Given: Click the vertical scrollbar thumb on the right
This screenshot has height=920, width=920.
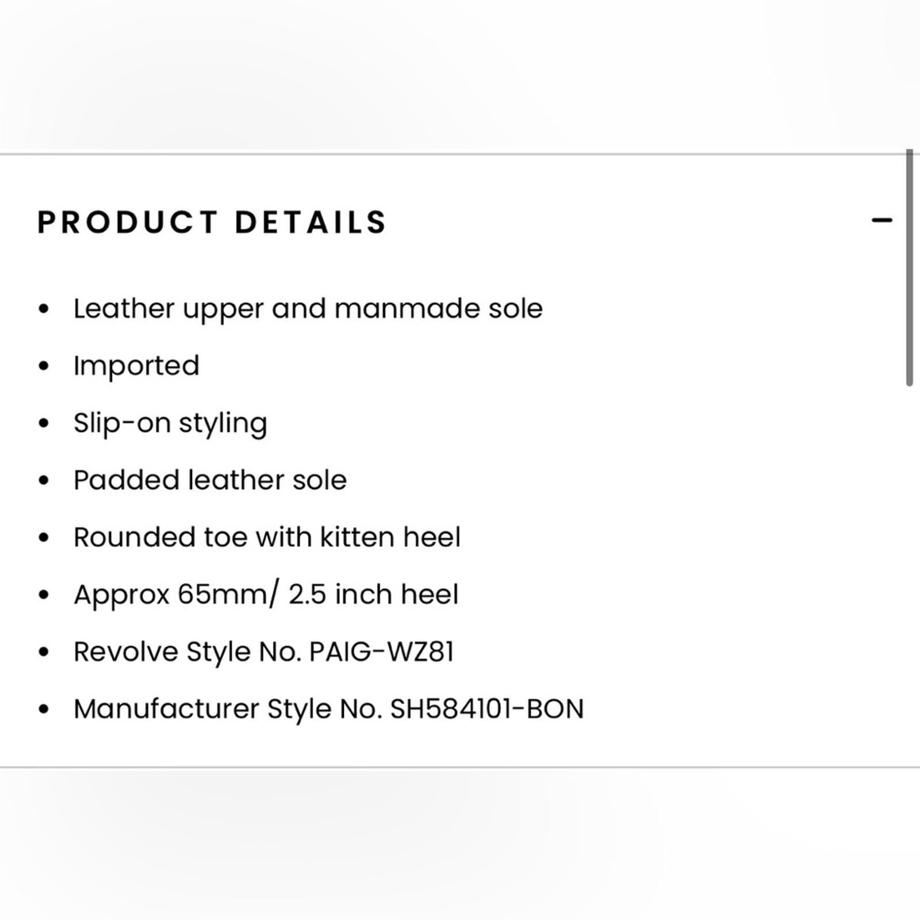Looking at the screenshot, I should pos(910,267).
